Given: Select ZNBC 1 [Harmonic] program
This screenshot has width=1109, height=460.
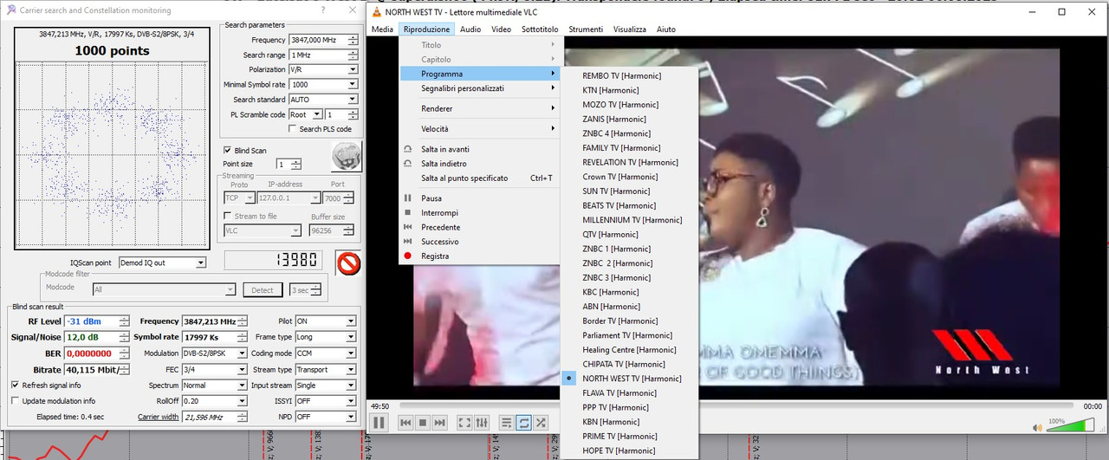Looking at the screenshot, I should 630,249.
